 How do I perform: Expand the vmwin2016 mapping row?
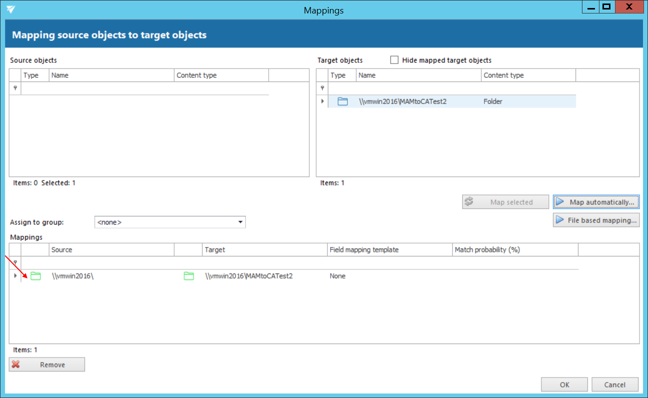(15, 276)
